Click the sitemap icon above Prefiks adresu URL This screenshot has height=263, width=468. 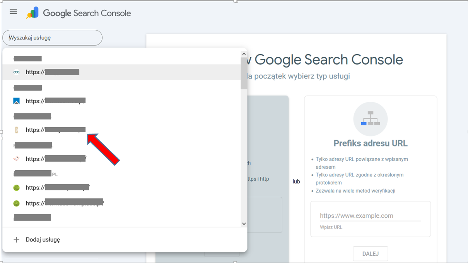(x=370, y=119)
